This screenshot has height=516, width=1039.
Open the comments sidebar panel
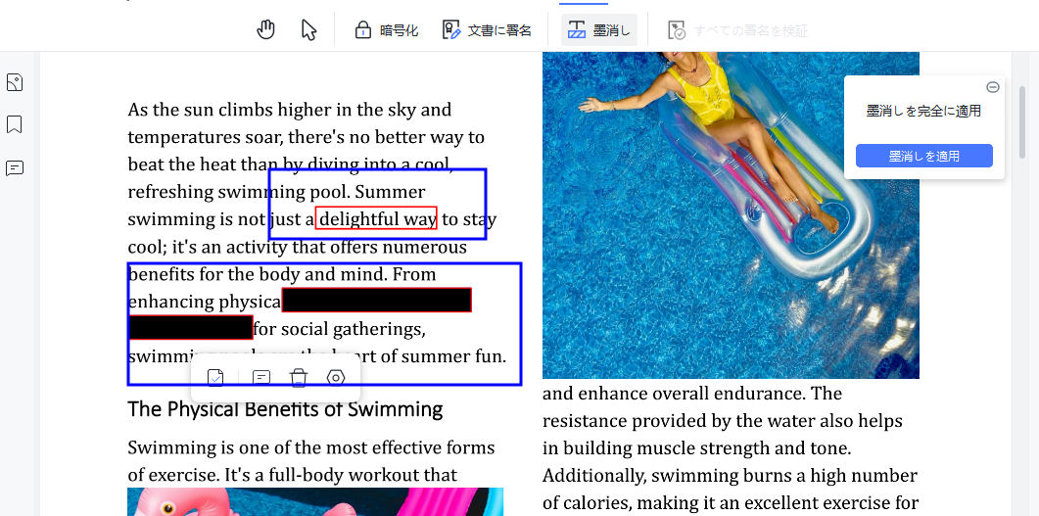(15, 167)
